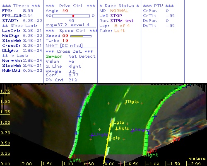207x166 pixels.
Task: Click the Race Status panel header
Action: point(119,6)
